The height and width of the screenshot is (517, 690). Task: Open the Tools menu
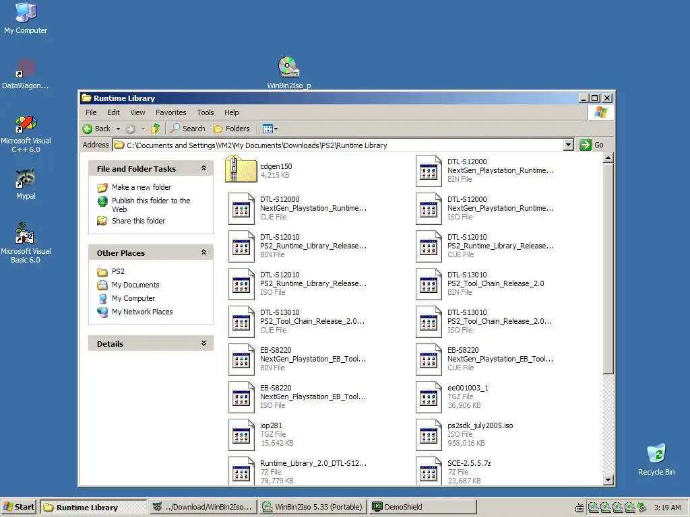click(205, 112)
